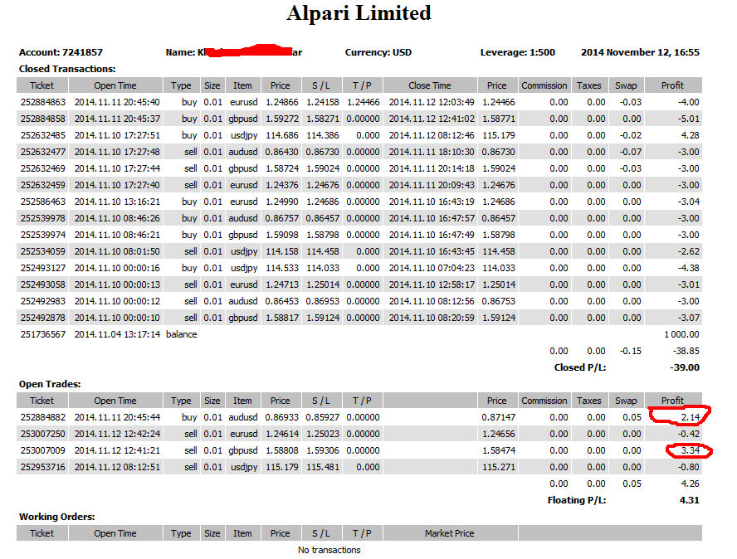Click the Closed Transactions heading
Viewport: 737px width, 559px height.
point(67,69)
